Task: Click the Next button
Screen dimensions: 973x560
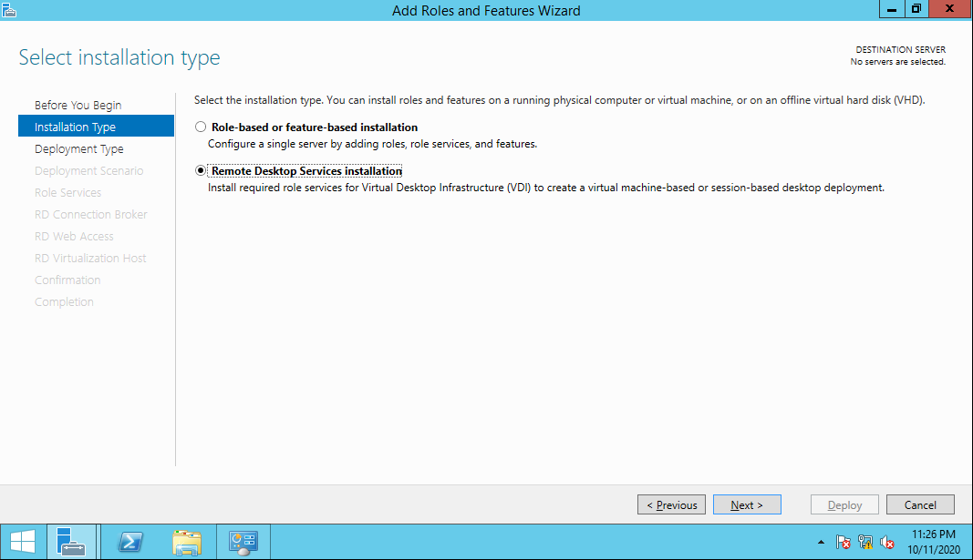Action: tap(747, 504)
